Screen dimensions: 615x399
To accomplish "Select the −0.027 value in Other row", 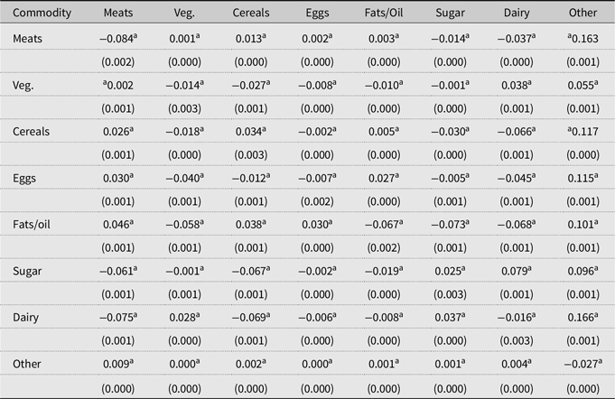I will pyautogui.click(x=582, y=365).
